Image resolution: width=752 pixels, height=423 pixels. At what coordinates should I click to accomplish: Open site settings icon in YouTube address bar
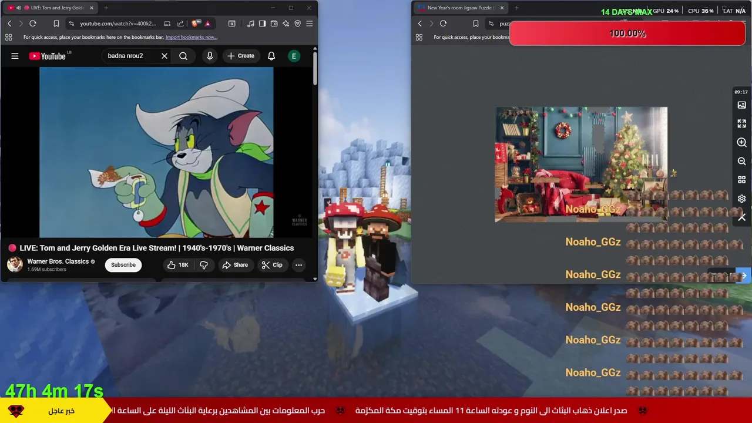pos(72,23)
